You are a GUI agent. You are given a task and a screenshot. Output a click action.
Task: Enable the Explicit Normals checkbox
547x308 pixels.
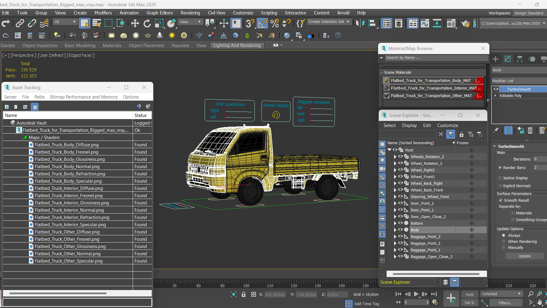[500, 186]
